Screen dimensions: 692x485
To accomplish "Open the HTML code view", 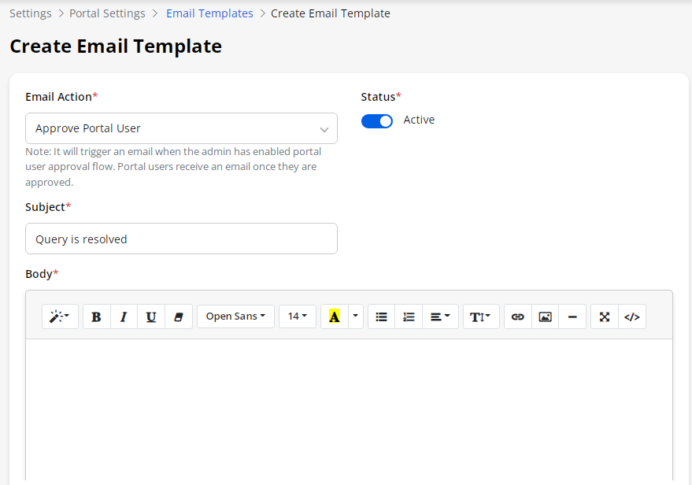I will click(631, 317).
